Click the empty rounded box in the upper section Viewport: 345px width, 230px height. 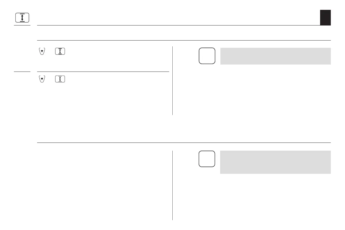[207, 56]
